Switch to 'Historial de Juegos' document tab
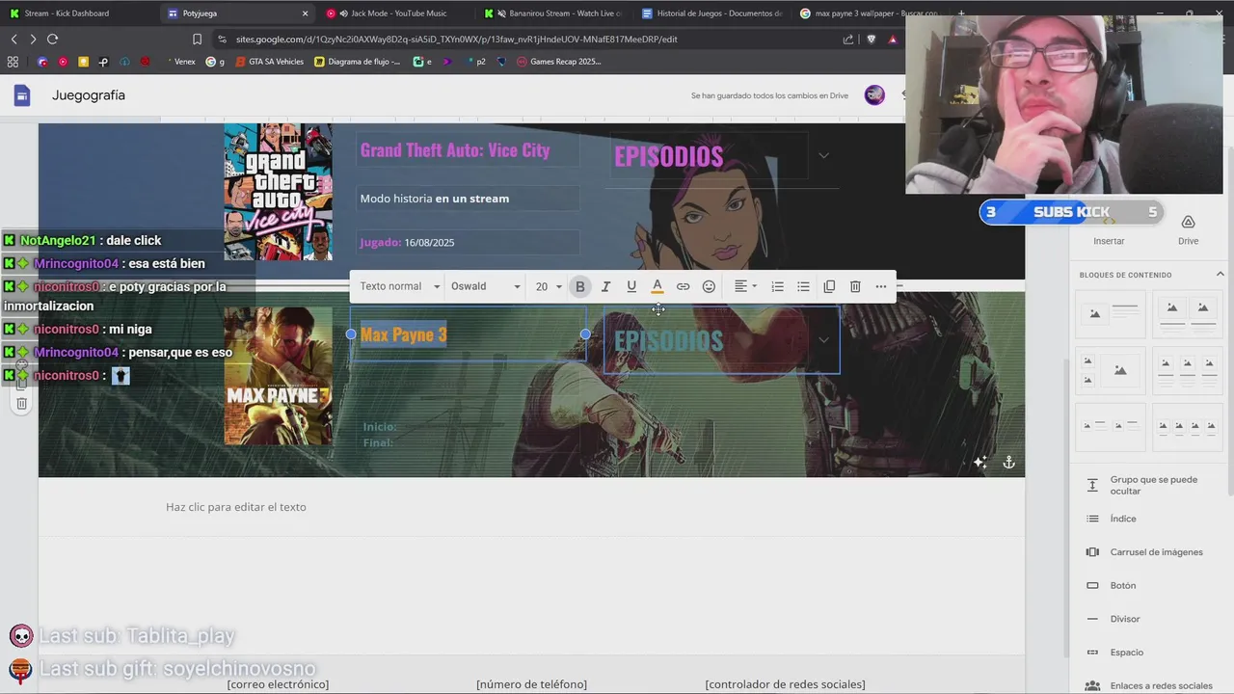The image size is (1234, 694). [x=713, y=13]
